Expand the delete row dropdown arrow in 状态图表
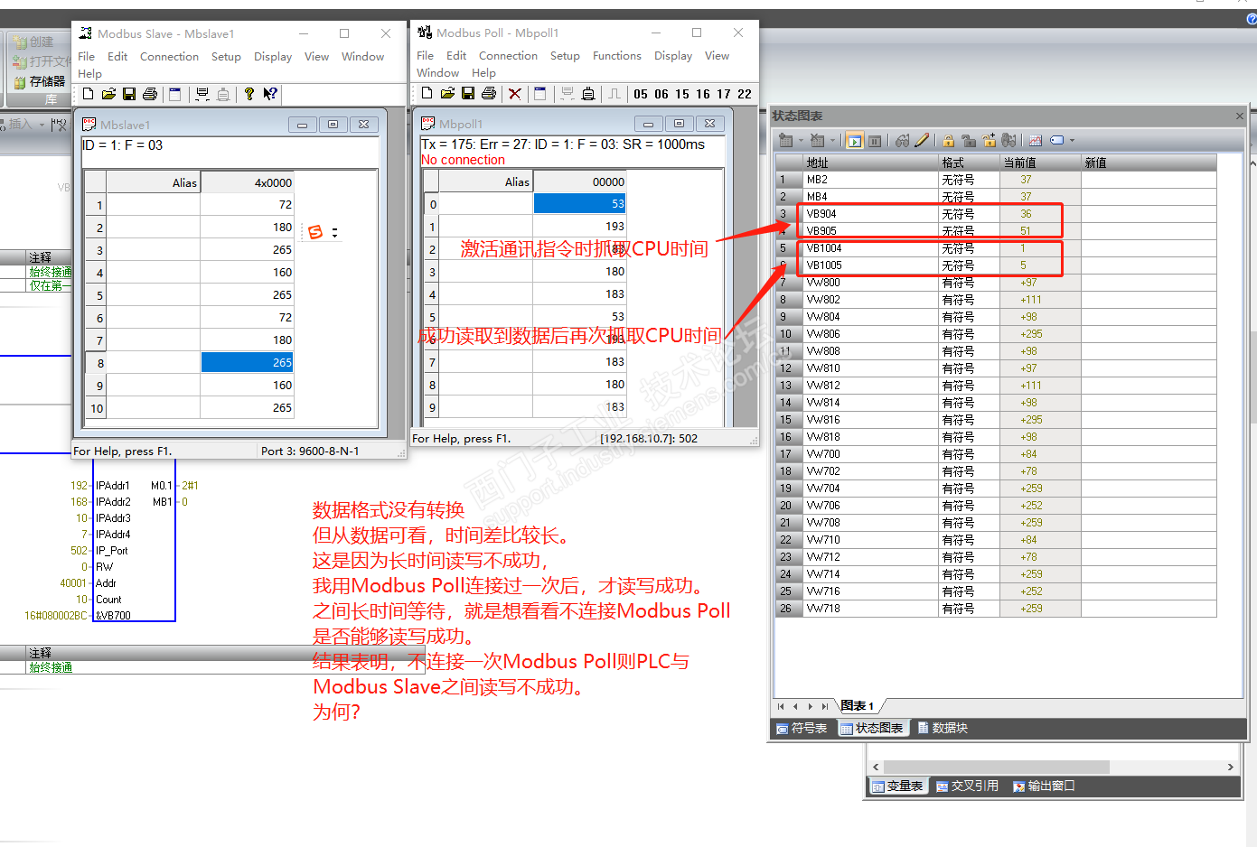The height and width of the screenshot is (847, 1257). 832,140
